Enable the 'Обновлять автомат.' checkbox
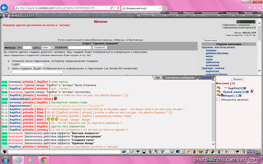This screenshot has width=263, height=164. click(x=218, y=100)
